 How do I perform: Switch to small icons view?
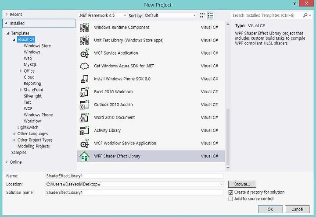[202, 15]
